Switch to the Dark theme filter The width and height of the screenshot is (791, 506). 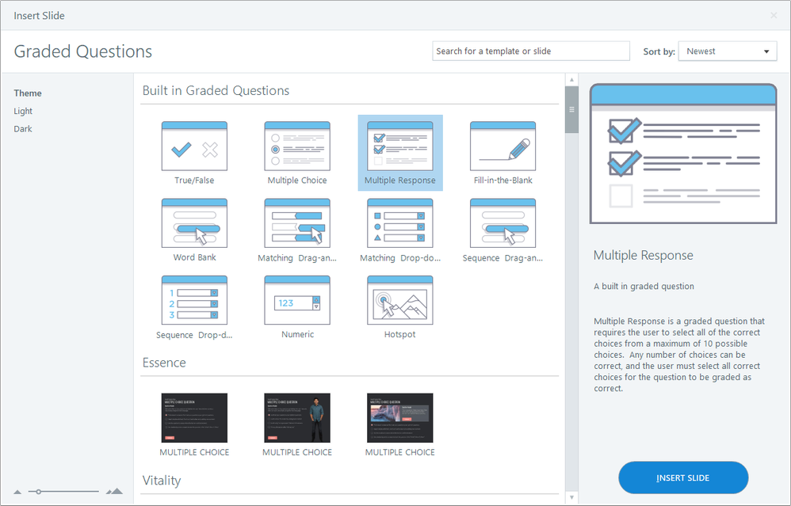(23, 128)
